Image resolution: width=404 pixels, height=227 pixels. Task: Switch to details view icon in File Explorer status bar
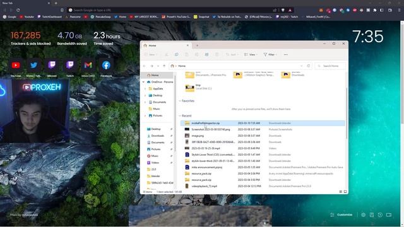(341, 192)
